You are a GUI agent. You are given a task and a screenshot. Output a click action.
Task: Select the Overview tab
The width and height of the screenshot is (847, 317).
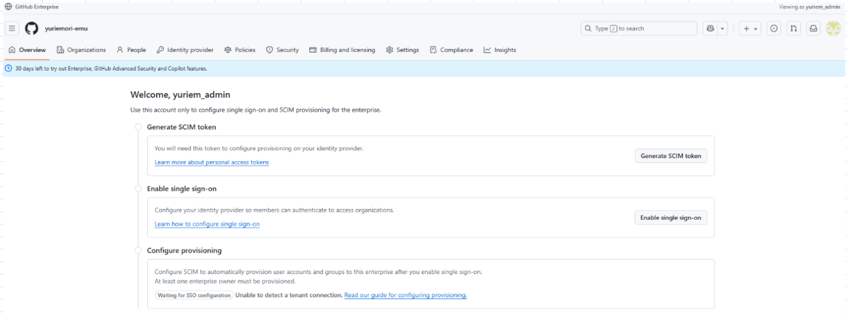(27, 50)
